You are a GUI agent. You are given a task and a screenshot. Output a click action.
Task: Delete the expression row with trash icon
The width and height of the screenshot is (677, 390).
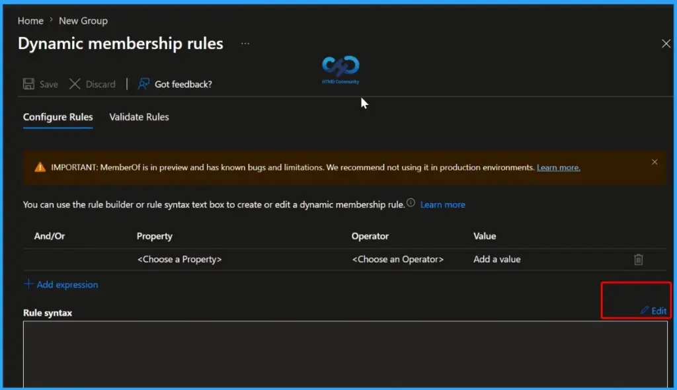pos(638,260)
